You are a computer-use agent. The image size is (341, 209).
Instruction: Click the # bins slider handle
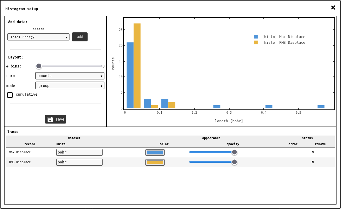tap(39, 66)
